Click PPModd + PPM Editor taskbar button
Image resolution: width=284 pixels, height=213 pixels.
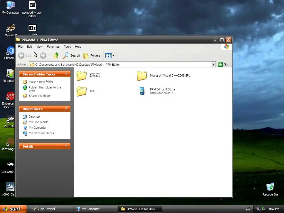(140, 209)
